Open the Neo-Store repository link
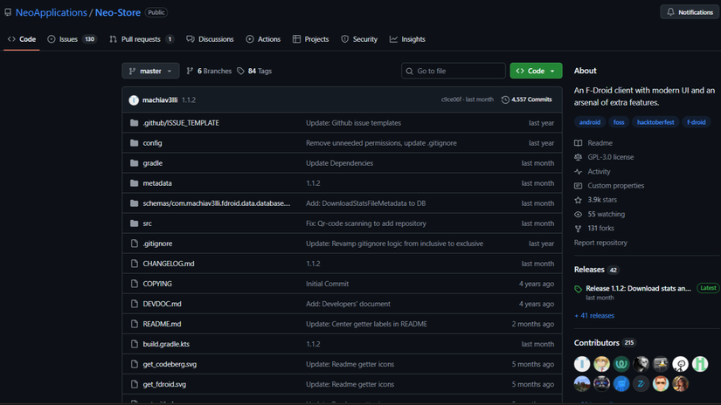The height and width of the screenshot is (405, 721). pos(118,12)
